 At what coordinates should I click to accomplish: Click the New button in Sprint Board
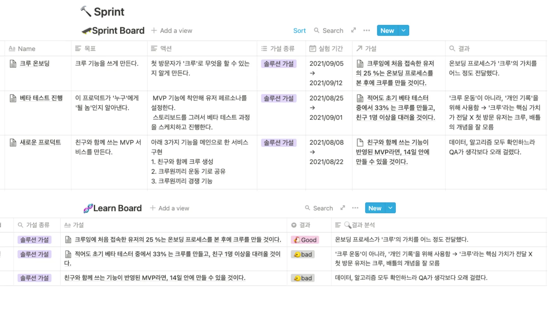tap(387, 30)
